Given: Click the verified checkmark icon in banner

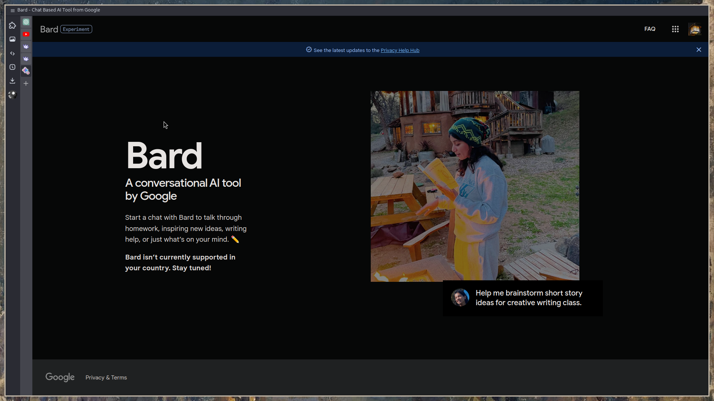Looking at the screenshot, I should tap(309, 50).
